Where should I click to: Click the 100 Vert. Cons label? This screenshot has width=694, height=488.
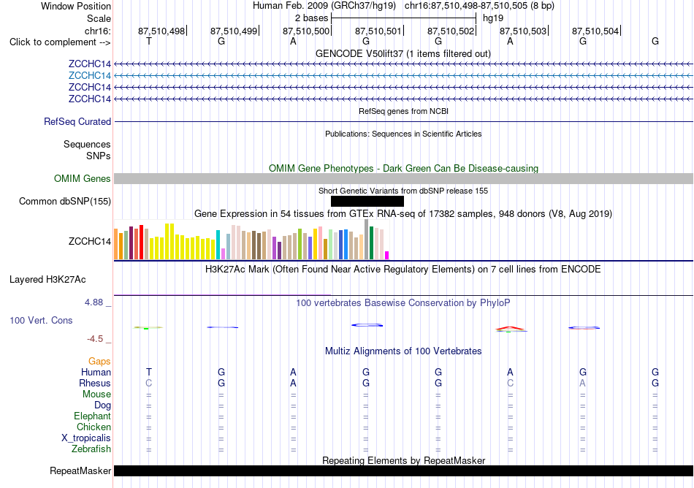coord(41,320)
